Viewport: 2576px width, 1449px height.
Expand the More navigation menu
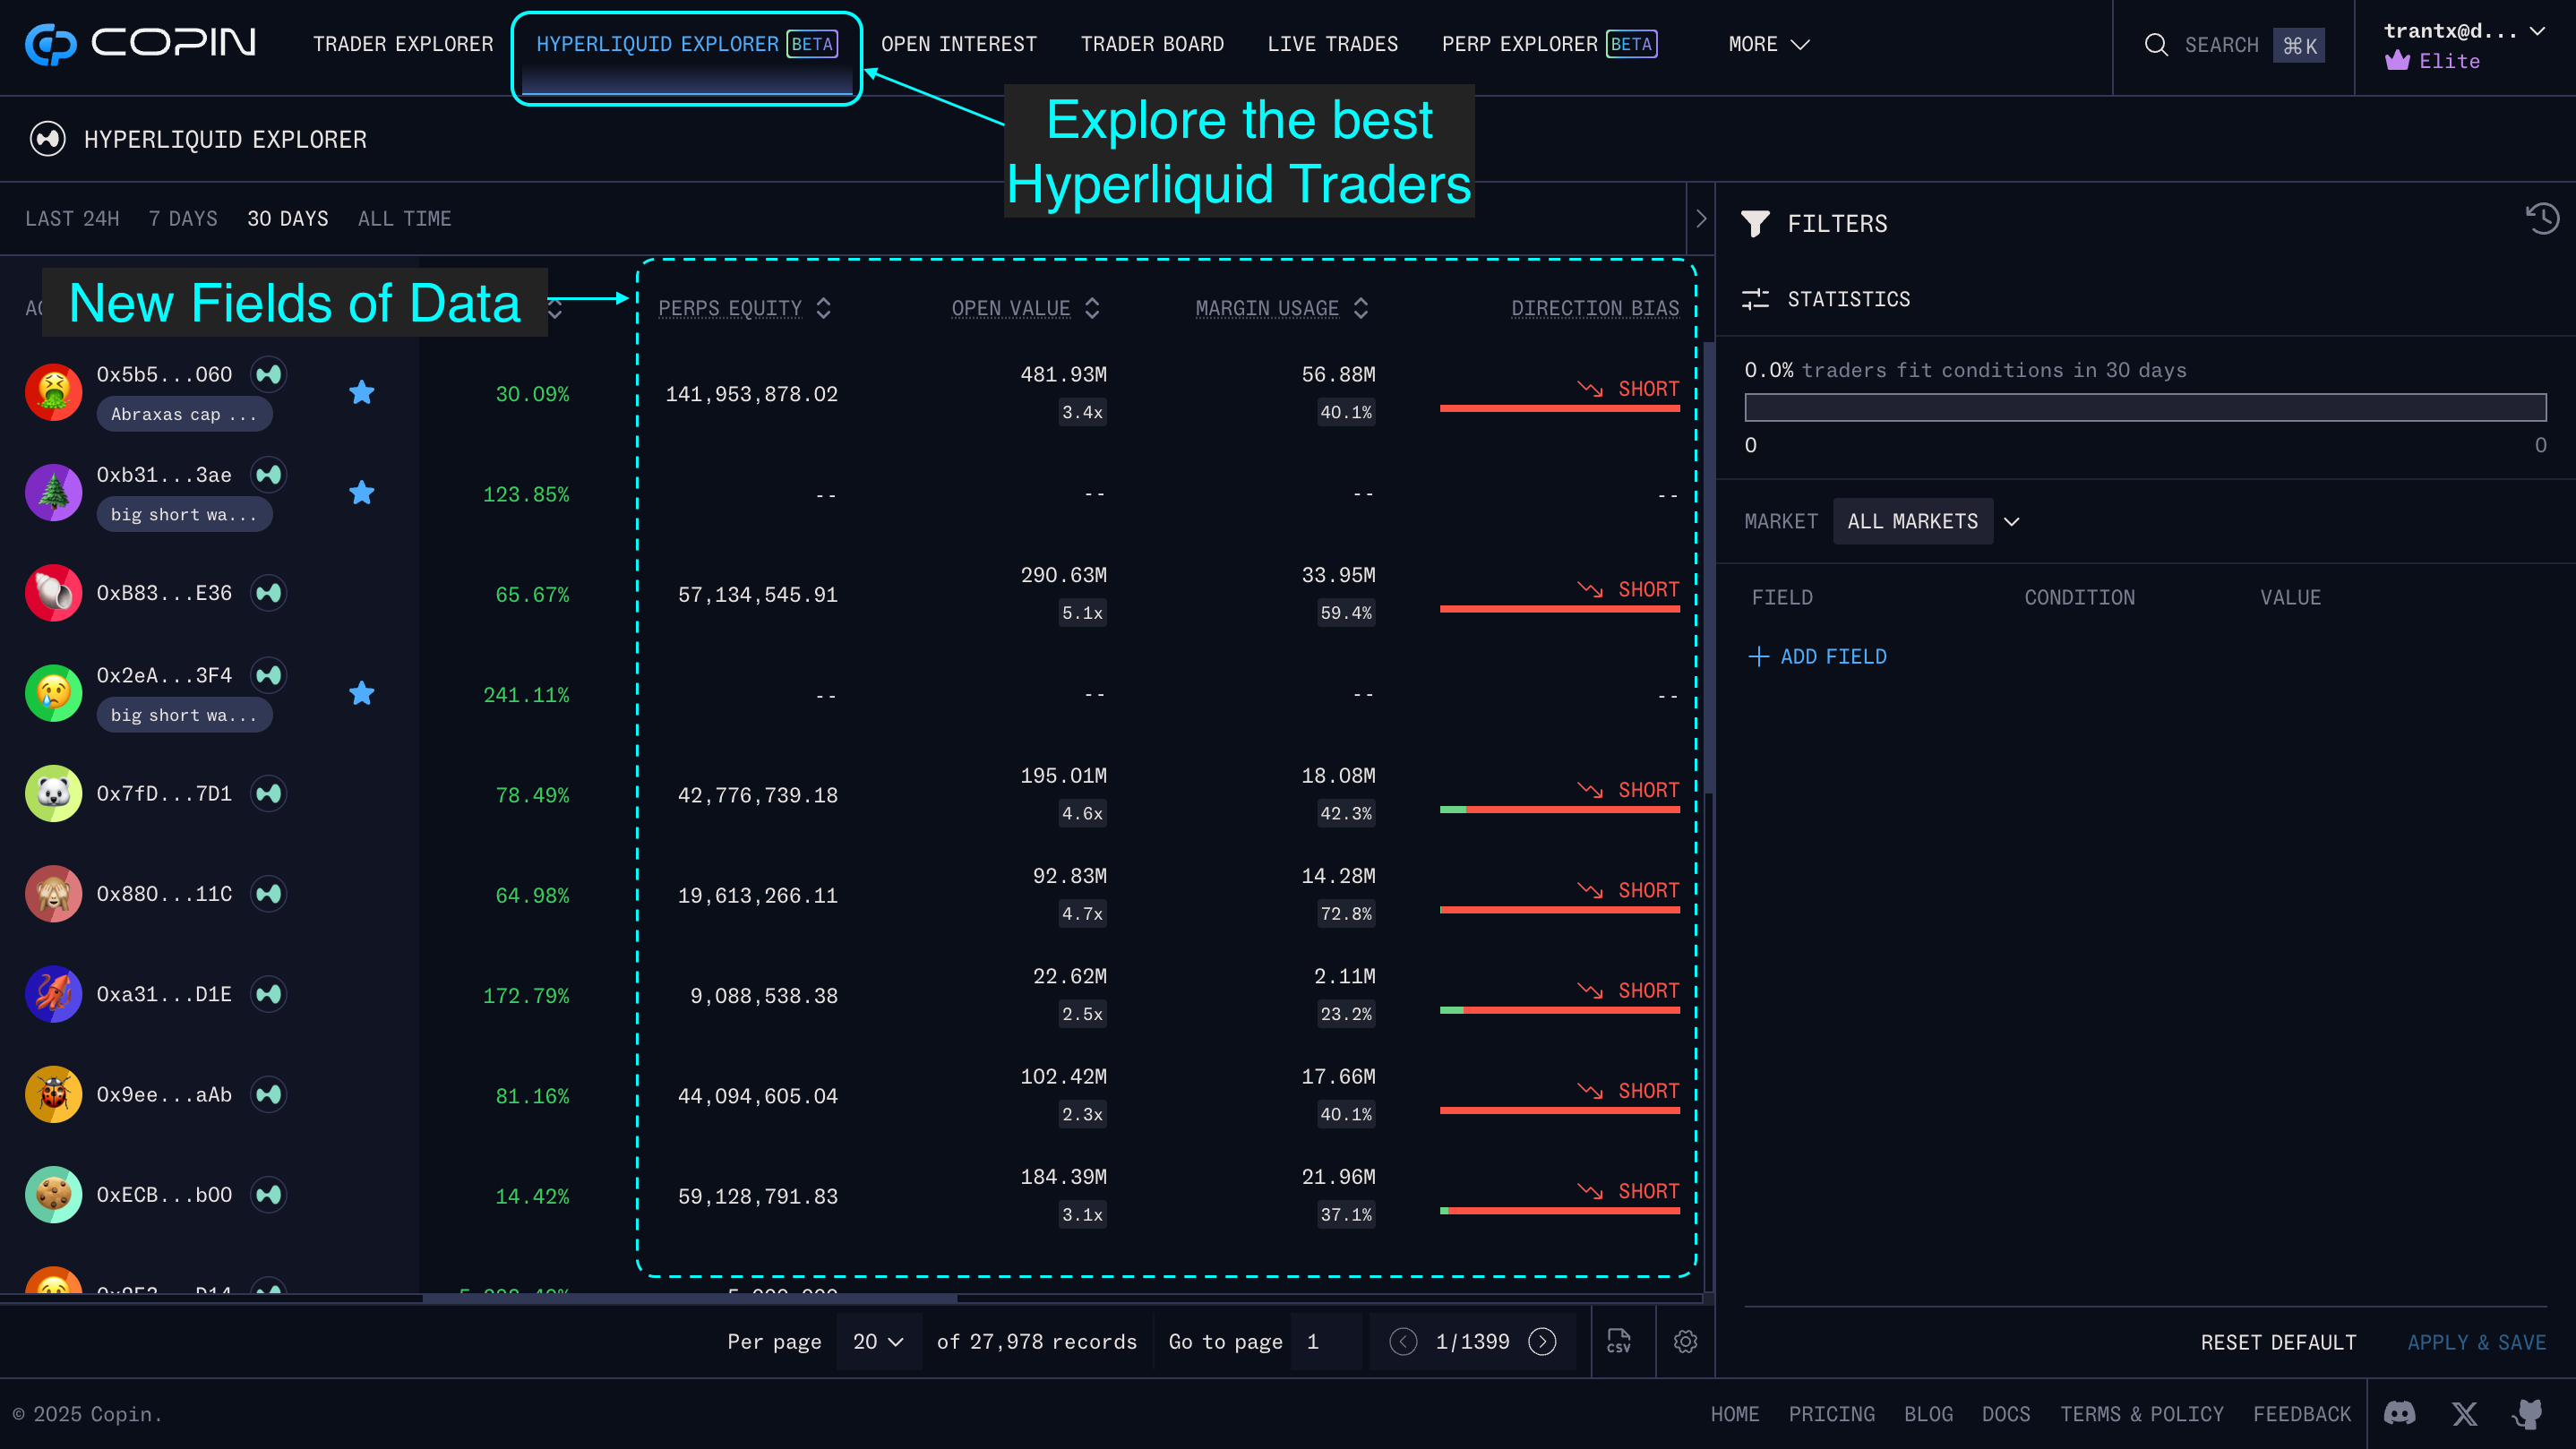[x=1768, y=44]
